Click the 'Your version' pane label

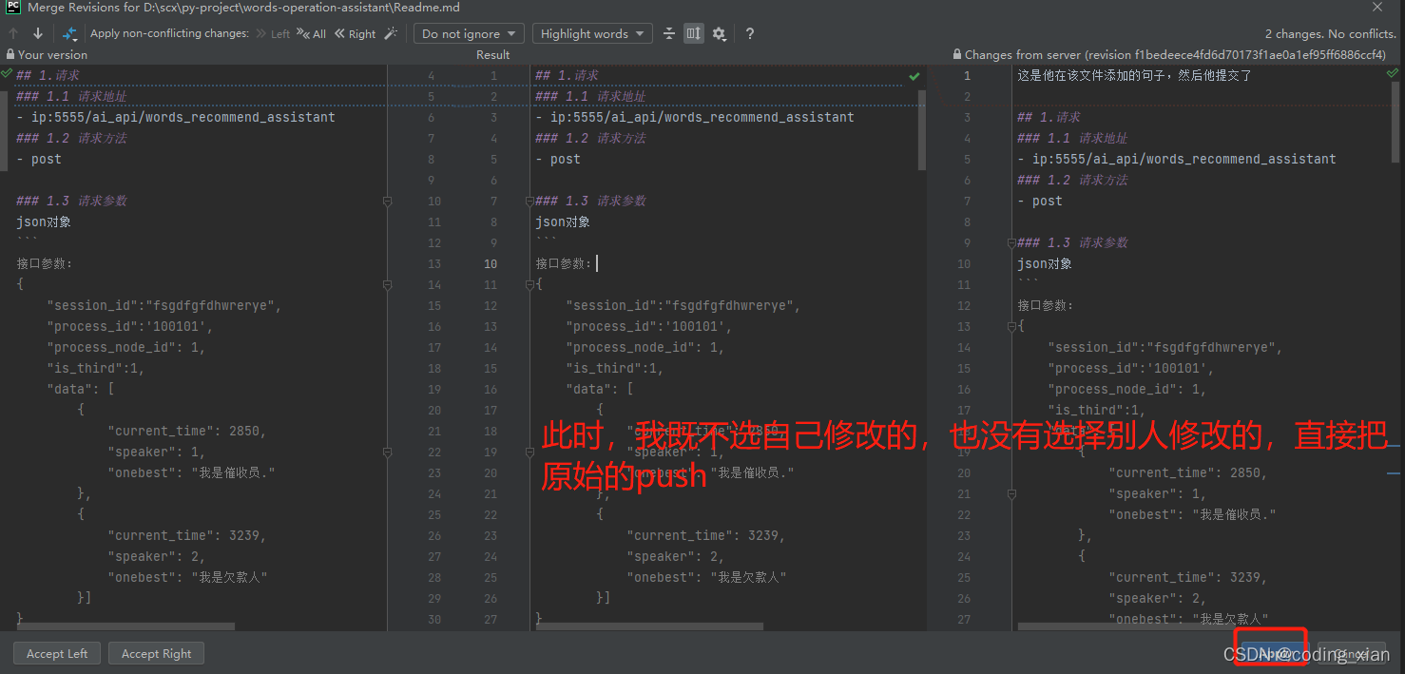tap(52, 55)
